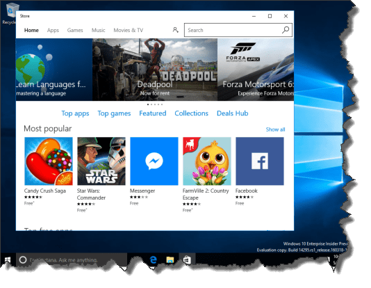Click the Cortana Ask me anything box
Screen dimensions: 371x288
click(72, 259)
